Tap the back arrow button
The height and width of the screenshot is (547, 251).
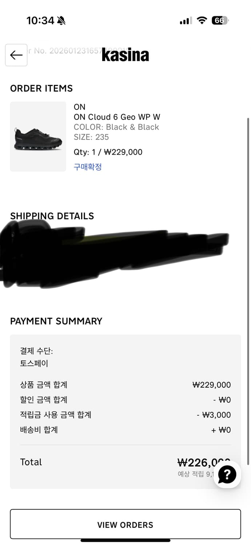coord(16,55)
